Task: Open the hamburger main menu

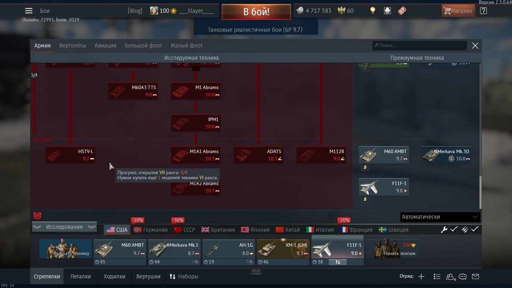Action: 29,11
